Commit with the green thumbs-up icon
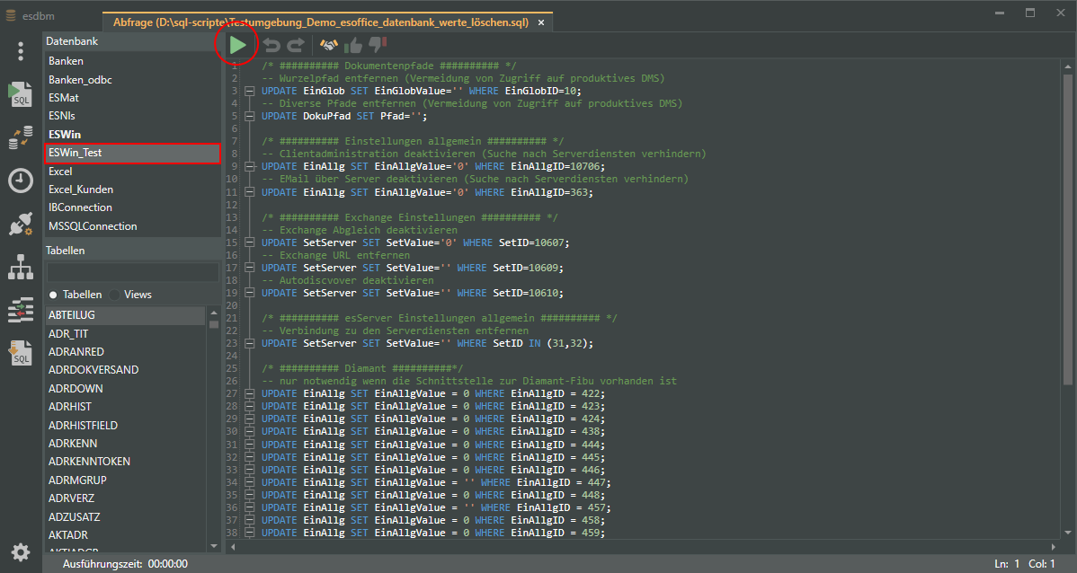 [353, 45]
